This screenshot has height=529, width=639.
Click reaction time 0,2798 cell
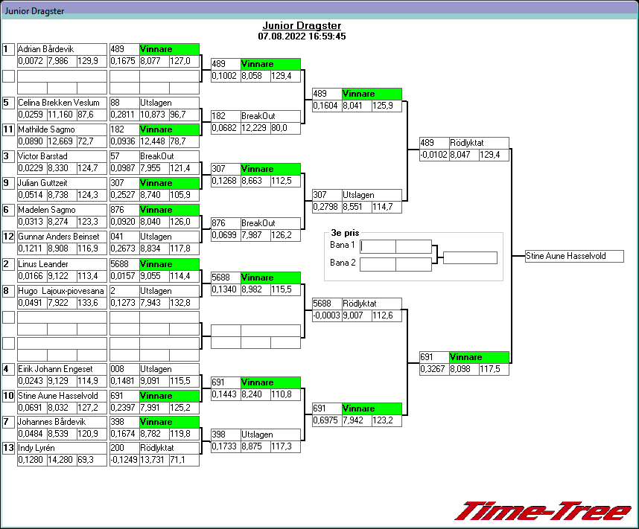tap(327, 207)
